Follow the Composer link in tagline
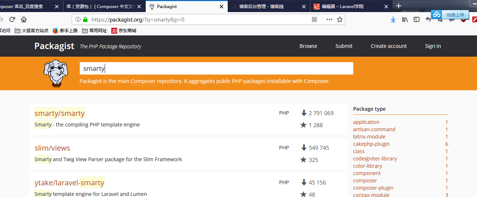Viewport: 477px width, 197px height. pyautogui.click(x=143, y=81)
